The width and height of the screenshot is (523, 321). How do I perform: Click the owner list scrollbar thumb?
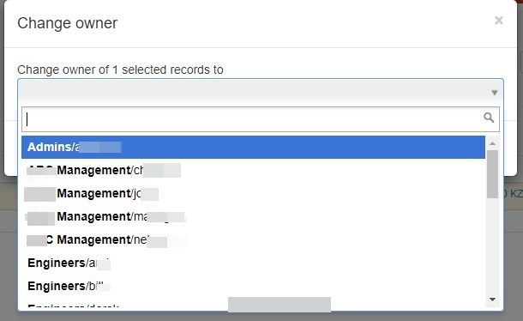point(492,174)
